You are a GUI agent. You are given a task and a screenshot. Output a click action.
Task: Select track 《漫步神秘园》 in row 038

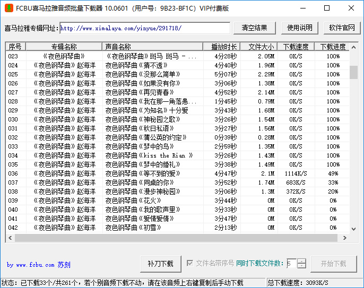[x=143, y=191]
